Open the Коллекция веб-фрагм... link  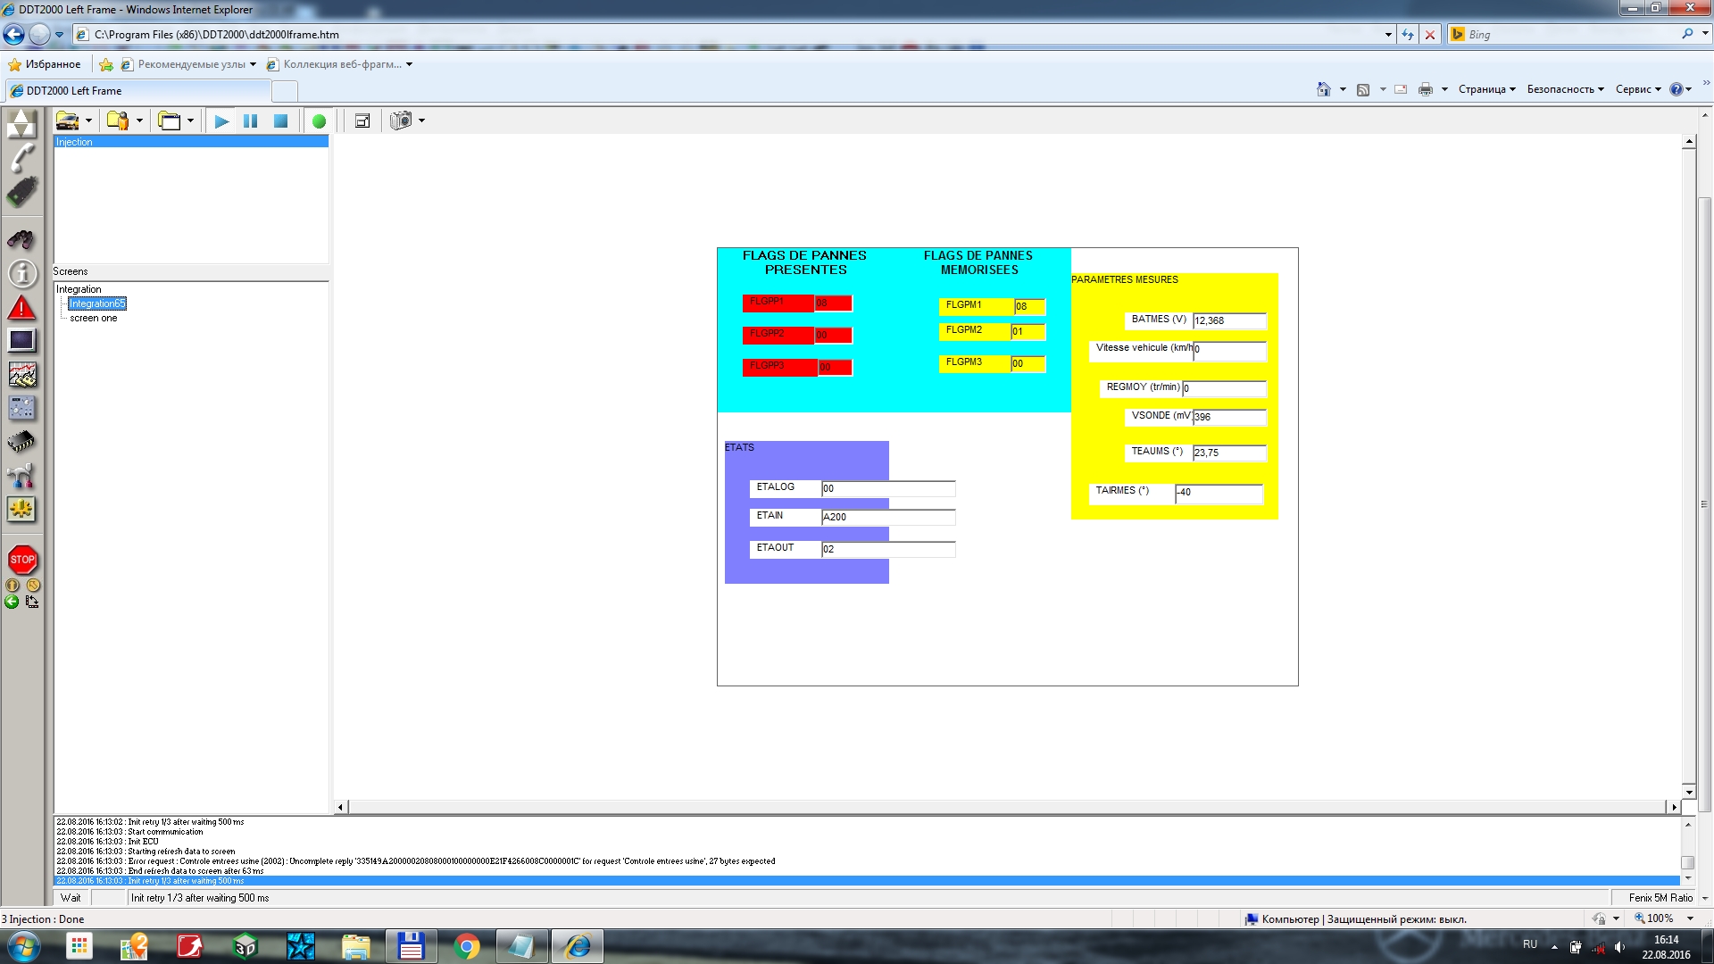coord(340,64)
